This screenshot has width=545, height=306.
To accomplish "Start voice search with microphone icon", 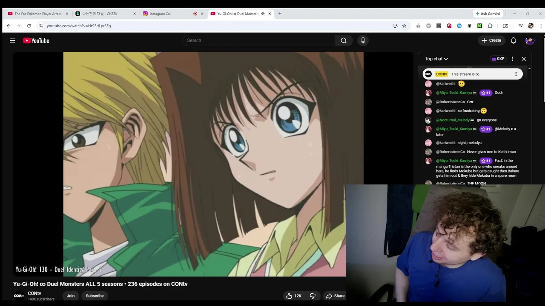I will coord(363,40).
